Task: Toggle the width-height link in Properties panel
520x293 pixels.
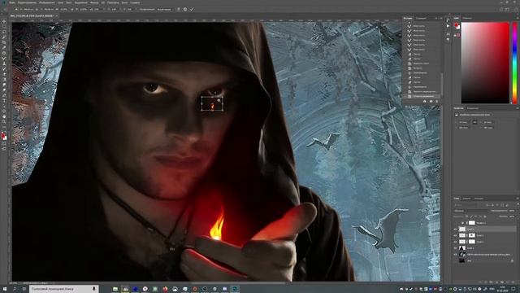Action: (x=474, y=122)
